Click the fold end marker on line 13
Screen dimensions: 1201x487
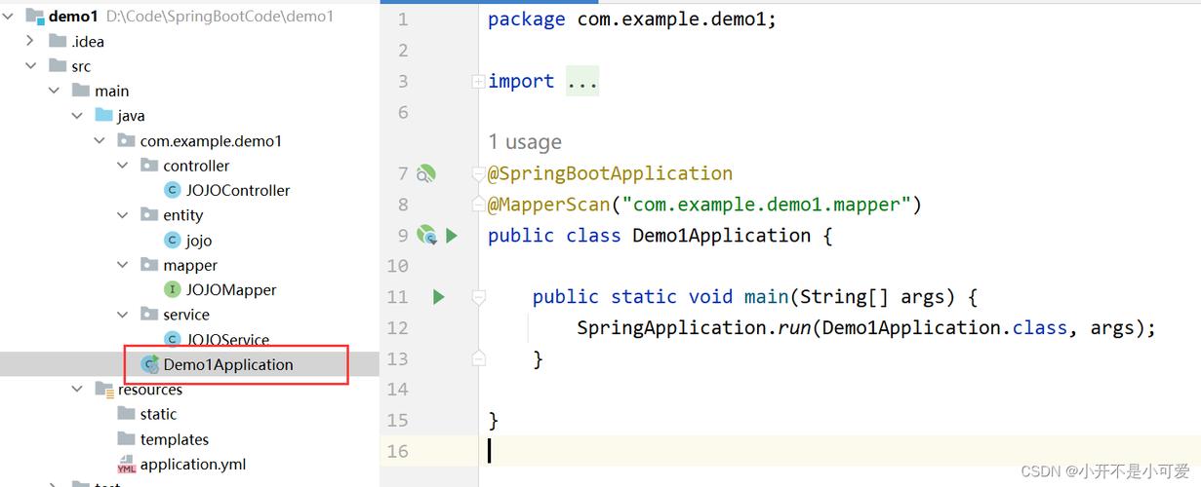[x=479, y=358]
